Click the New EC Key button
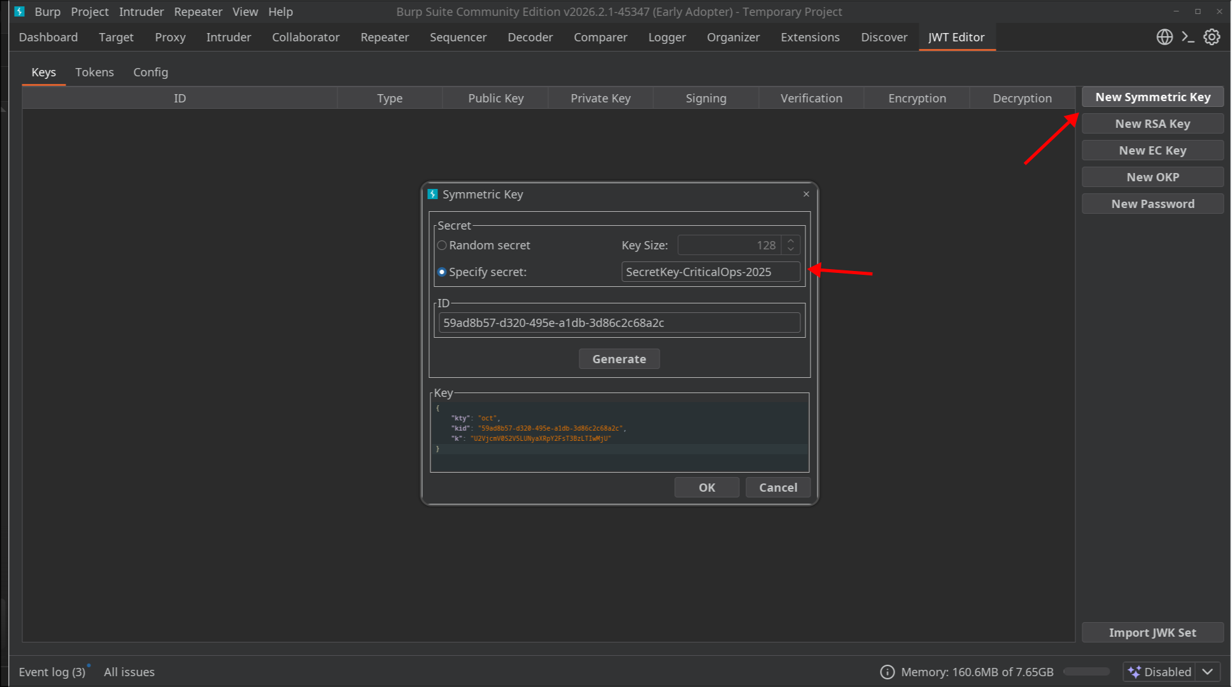Viewport: 1232px width, 687px height. [x=1152, y=151]
